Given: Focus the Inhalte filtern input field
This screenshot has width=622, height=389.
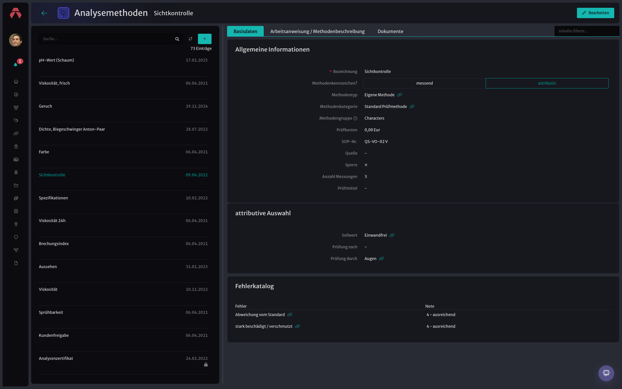Looking at the screenshot, I should click(587, 31).
